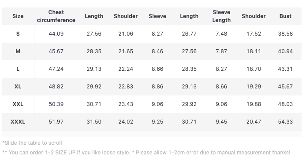Select the L size row label

[18, 69]
